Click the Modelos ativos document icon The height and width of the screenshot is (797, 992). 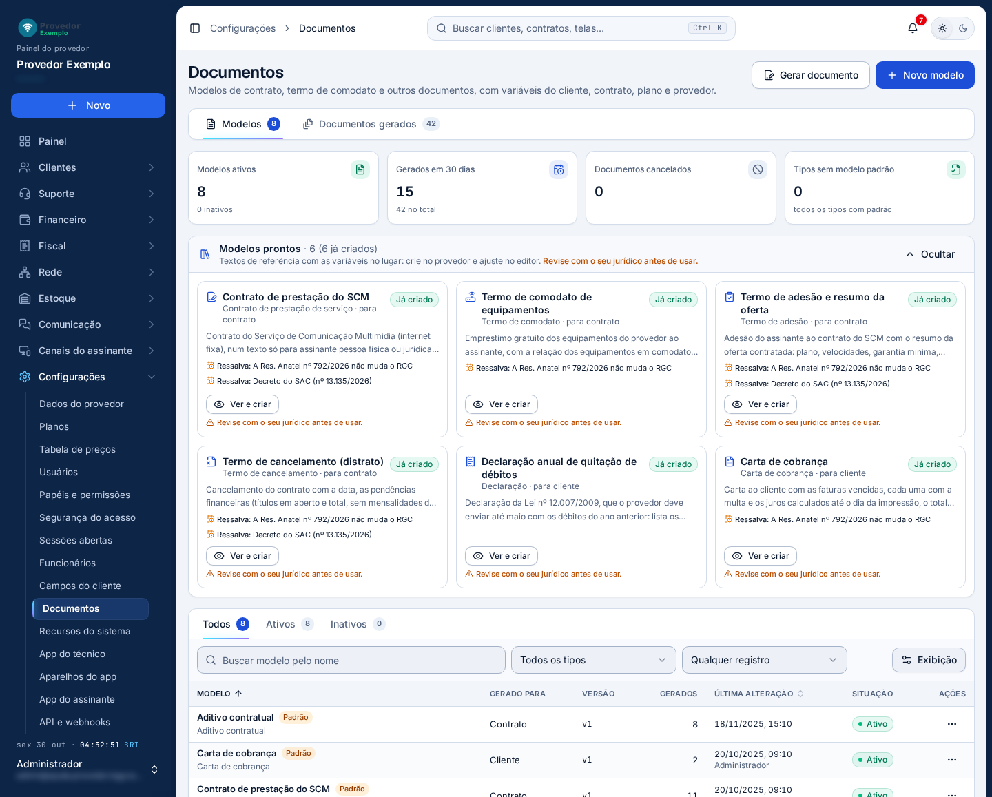360,169
